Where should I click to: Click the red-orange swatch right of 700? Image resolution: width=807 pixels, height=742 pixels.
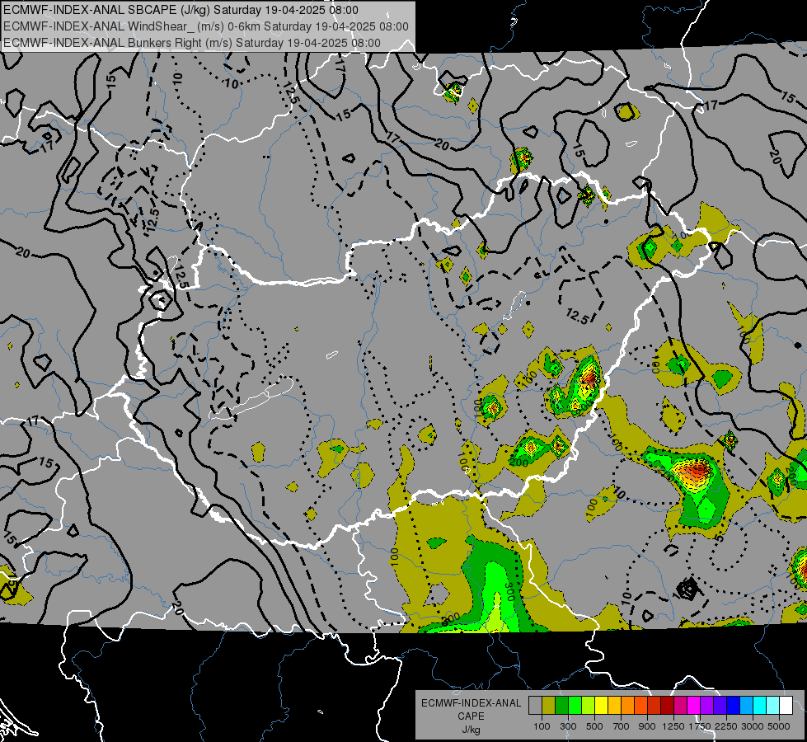coord(640,706)
